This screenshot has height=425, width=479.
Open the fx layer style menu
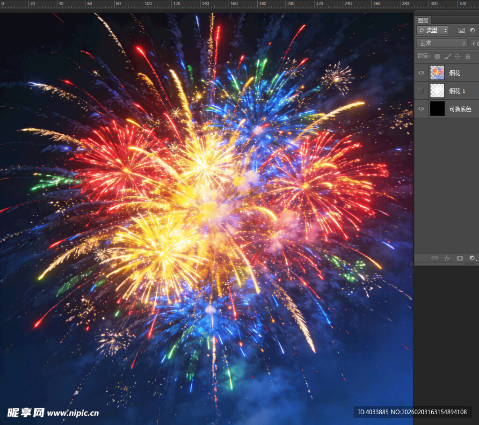coord(447,258)
